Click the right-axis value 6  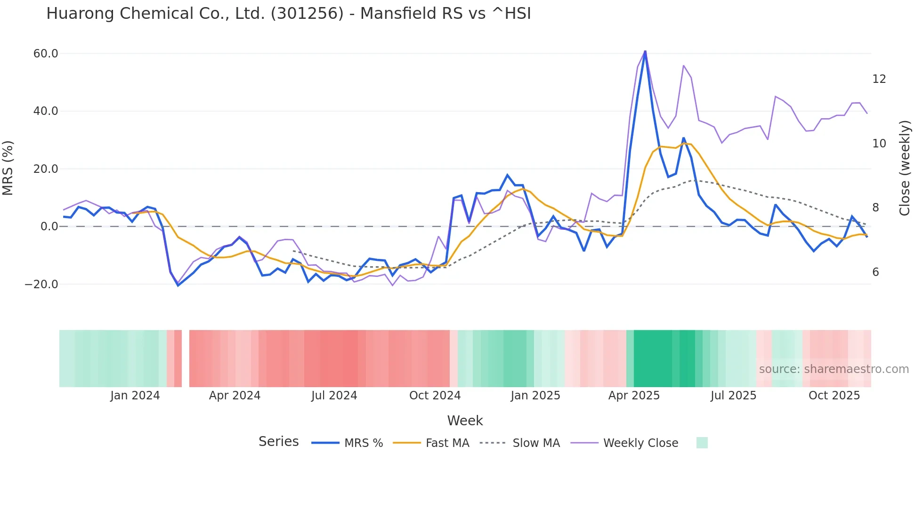[876, 272]
